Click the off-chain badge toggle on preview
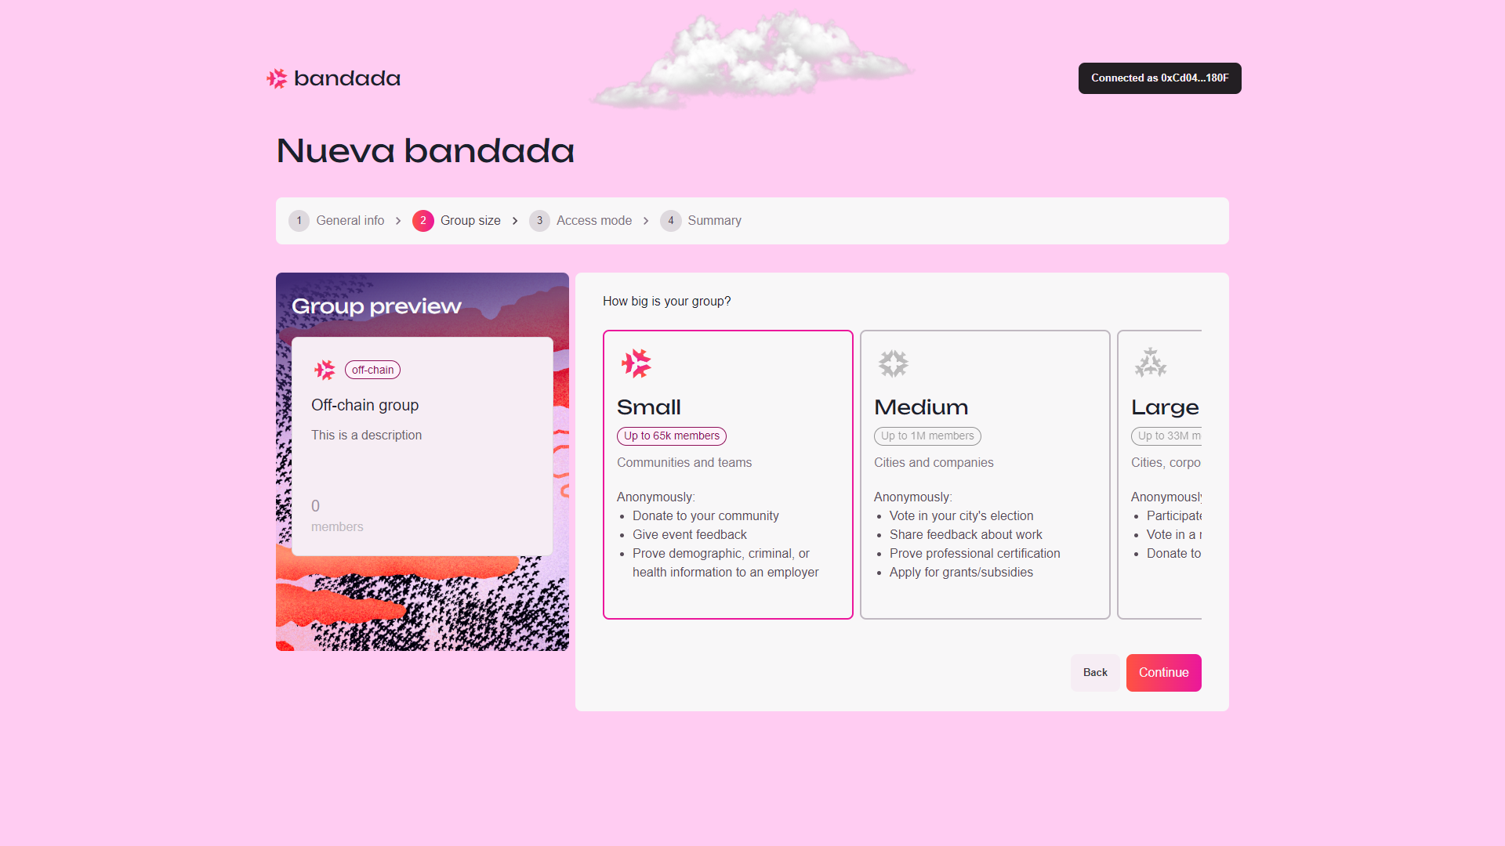This screenshot has width=1505, height=846. [x=372, y=369]
